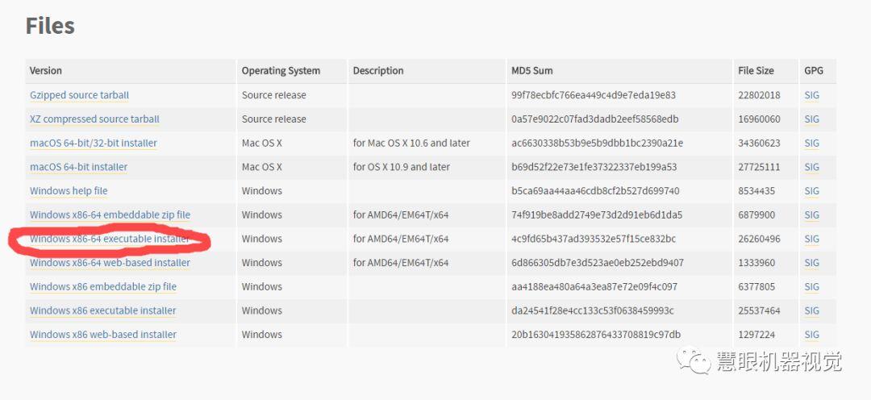
Task: Click 'Mac OS X' in macOS 64-bit installer row
Action: [261, 167]
